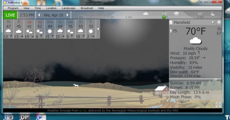The width and height of the screenshot is (230, 120).
Task: Click the 70°F current temperature
Action: [196, 31]
